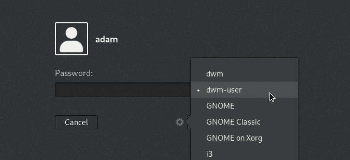
Task: Click the person silhouette in avatar
Action: [71, 40]
